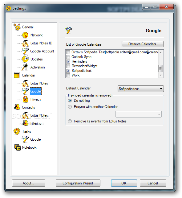Select the General tree entry
182x198 pixels.
coord(28,27)
